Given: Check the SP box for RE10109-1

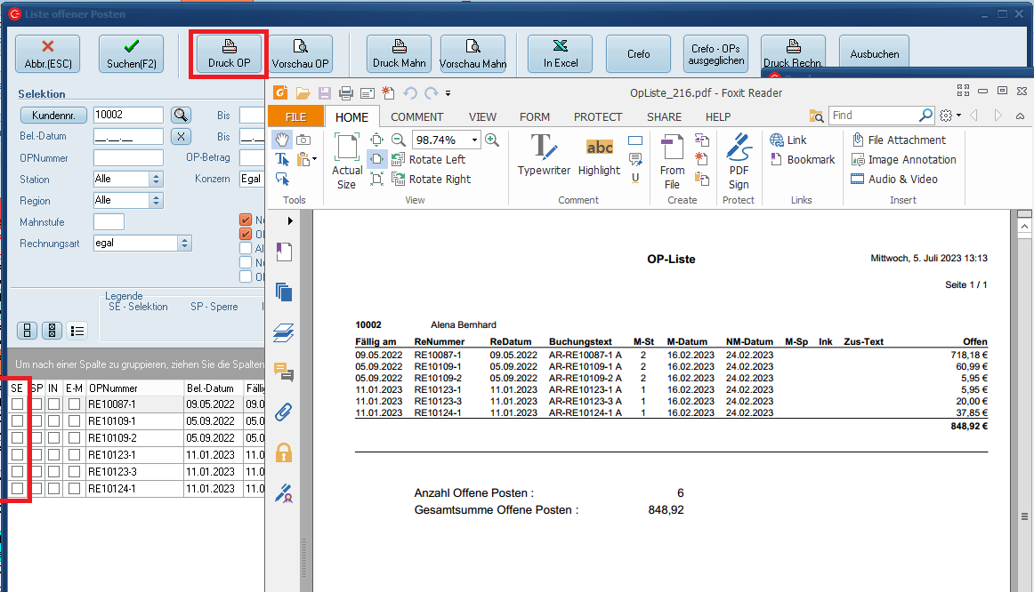Looking at the screenshot, I should (x=36, y=421).
